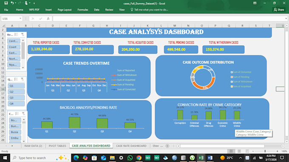Viewport: 289px width, 162px height.
Task: Open the Data ribbon tab
Action: [96, 10]
